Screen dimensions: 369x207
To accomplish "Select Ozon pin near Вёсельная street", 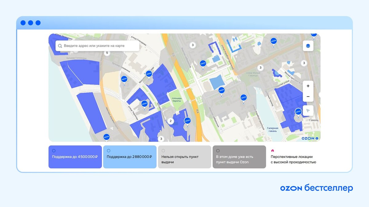I will coord(149,74).
